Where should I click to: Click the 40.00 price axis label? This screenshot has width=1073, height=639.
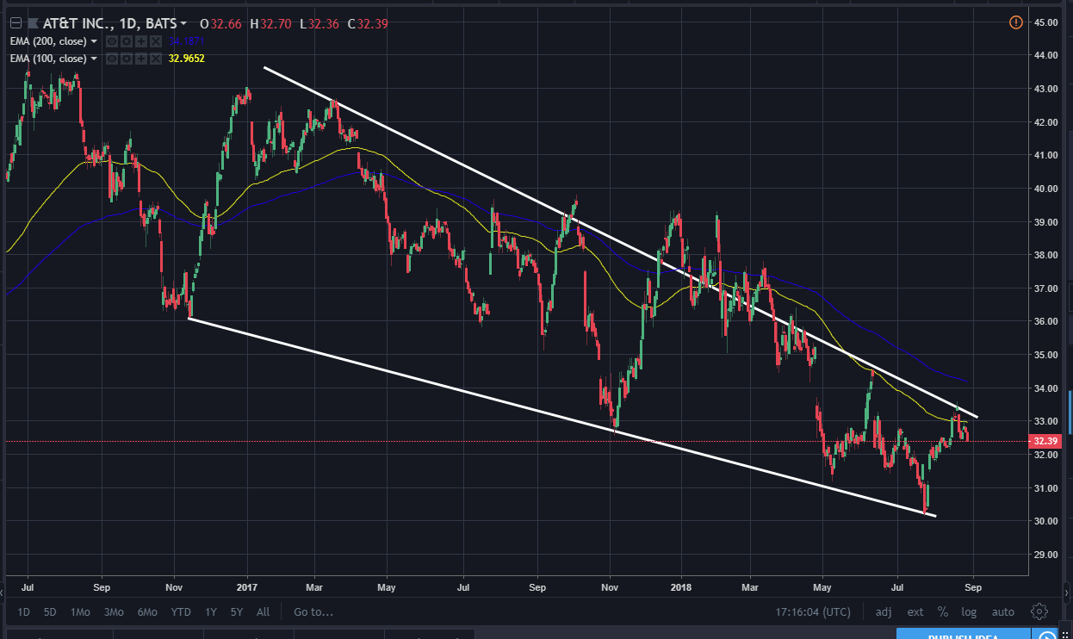tap(1045, 189)
